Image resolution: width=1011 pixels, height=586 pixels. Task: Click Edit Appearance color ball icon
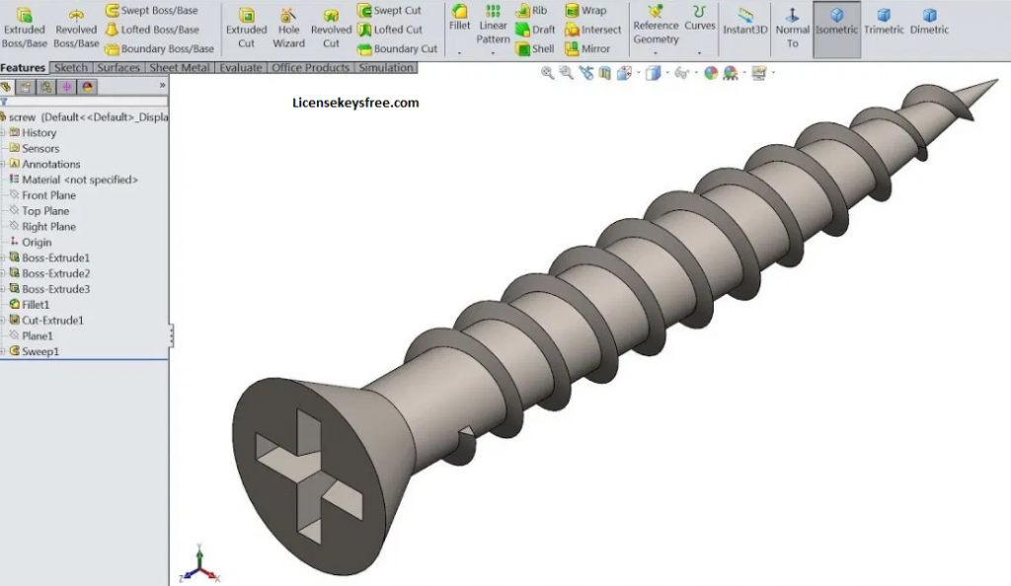click(711, 73)
